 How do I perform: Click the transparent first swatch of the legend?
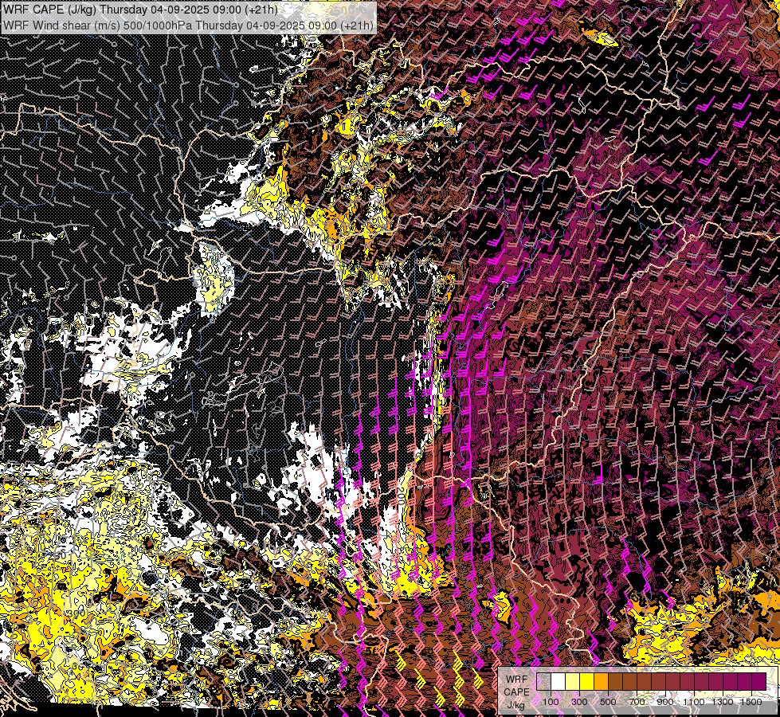coord(543,681)
